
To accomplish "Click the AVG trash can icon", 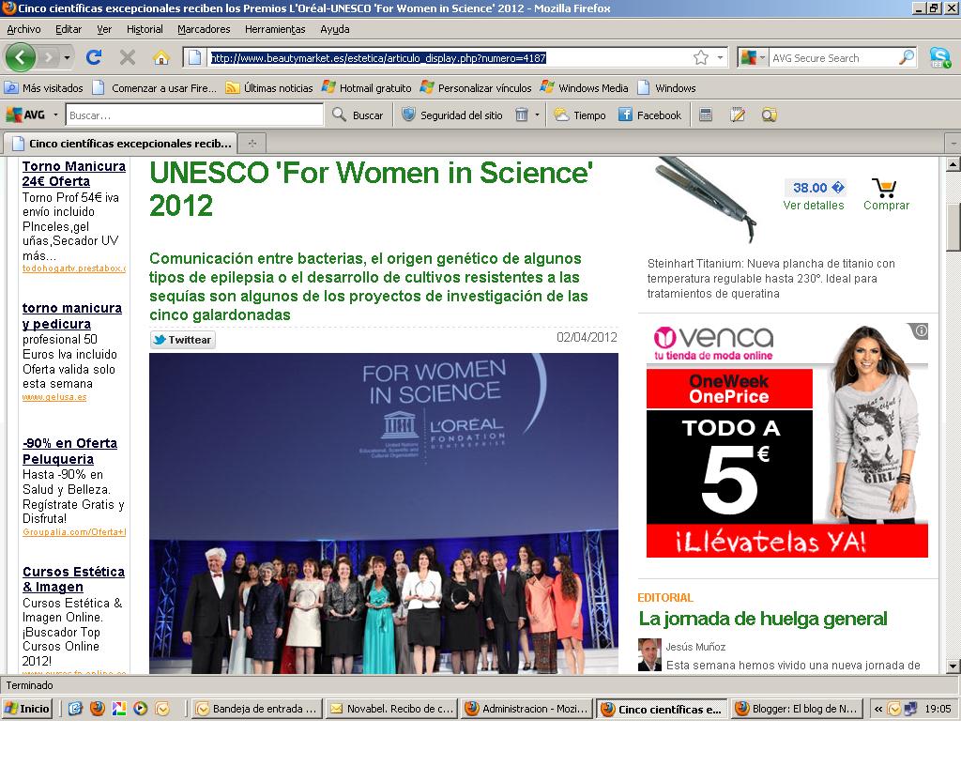I will pyautogui.click(x=522, y=115).
